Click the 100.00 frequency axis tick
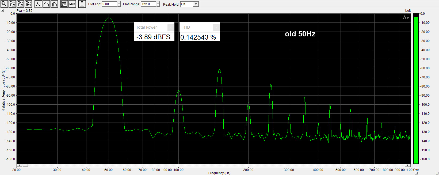The height and width of the screenshot is (175, 439). point(178,170)
